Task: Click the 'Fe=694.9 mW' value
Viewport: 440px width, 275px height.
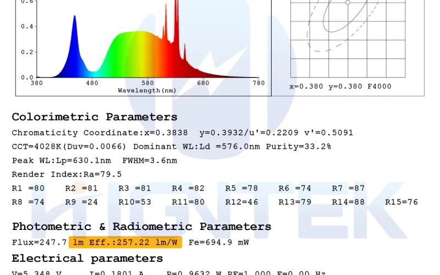Action: (218, 243)
